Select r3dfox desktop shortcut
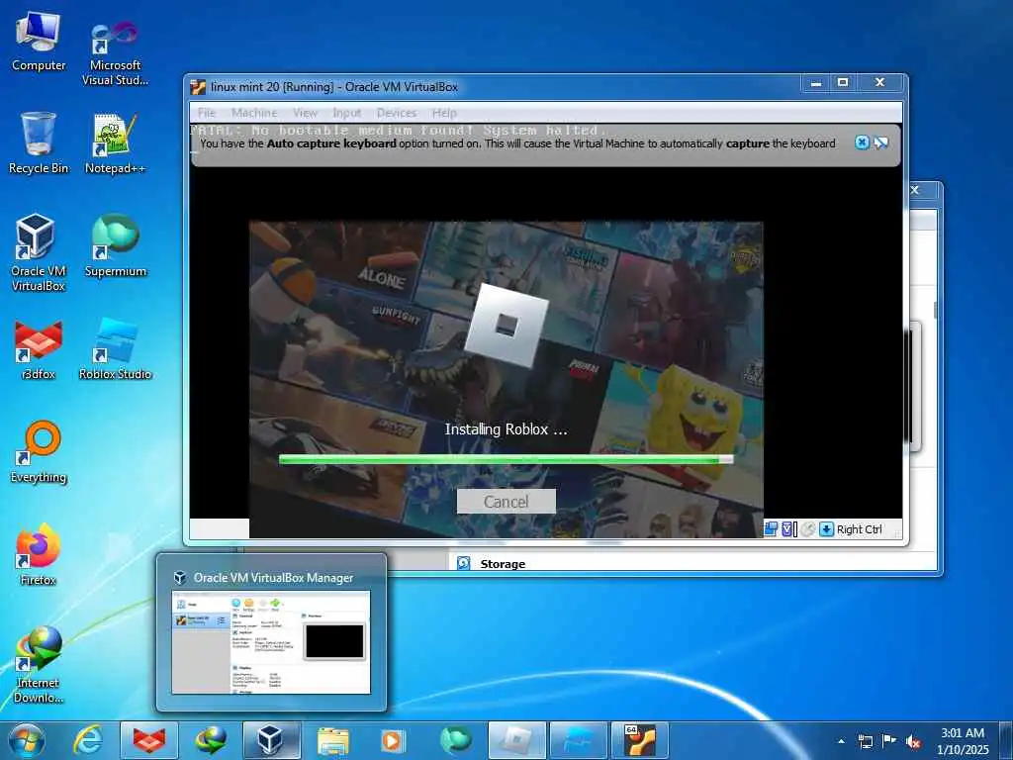 coord(39,349)
